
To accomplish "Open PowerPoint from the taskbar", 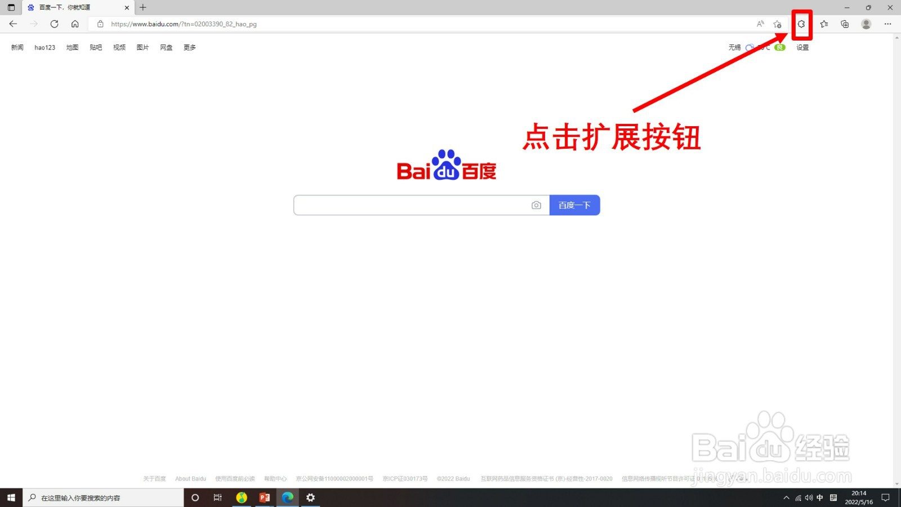I will [x=265, y=497].
